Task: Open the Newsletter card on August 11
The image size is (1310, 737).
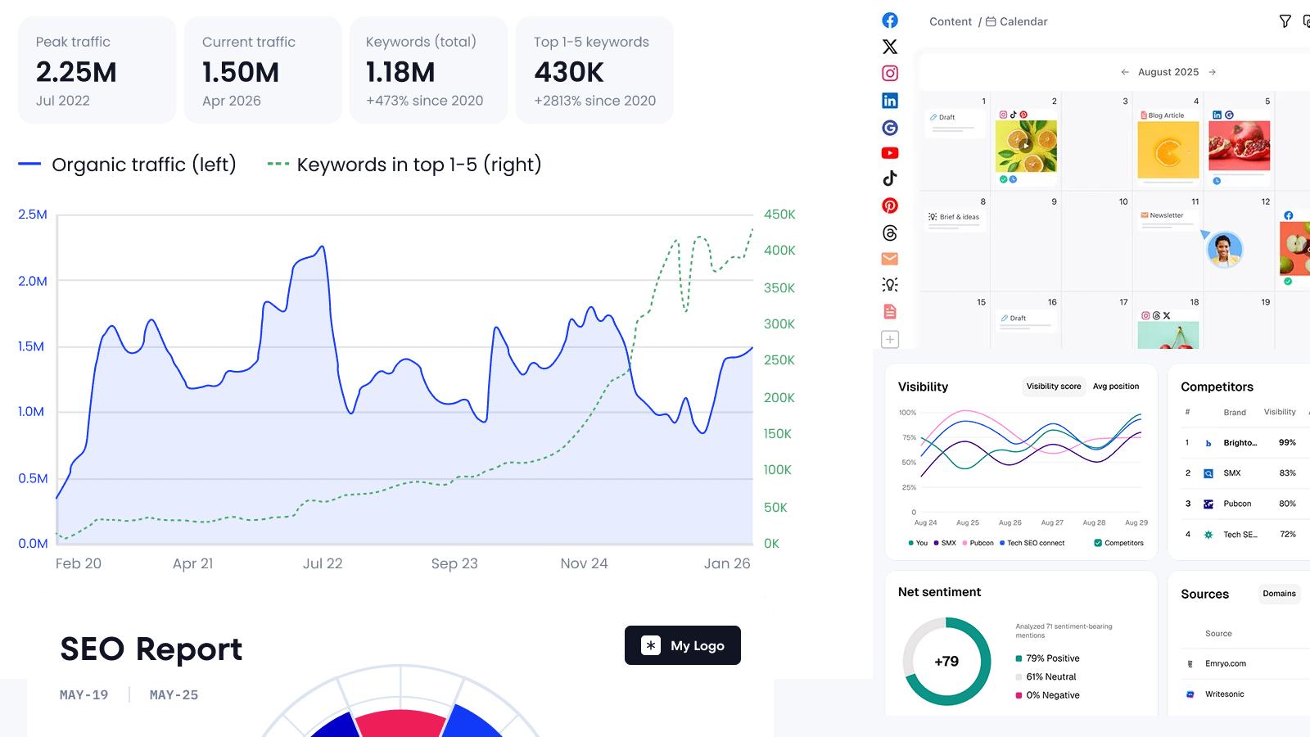Action: point(1168,220)
